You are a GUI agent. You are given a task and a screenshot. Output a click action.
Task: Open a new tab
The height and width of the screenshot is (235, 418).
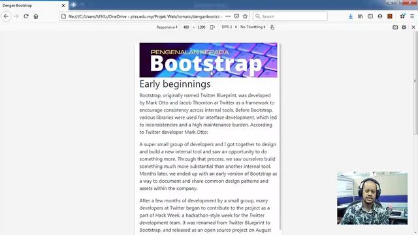(x=74, y=5)
